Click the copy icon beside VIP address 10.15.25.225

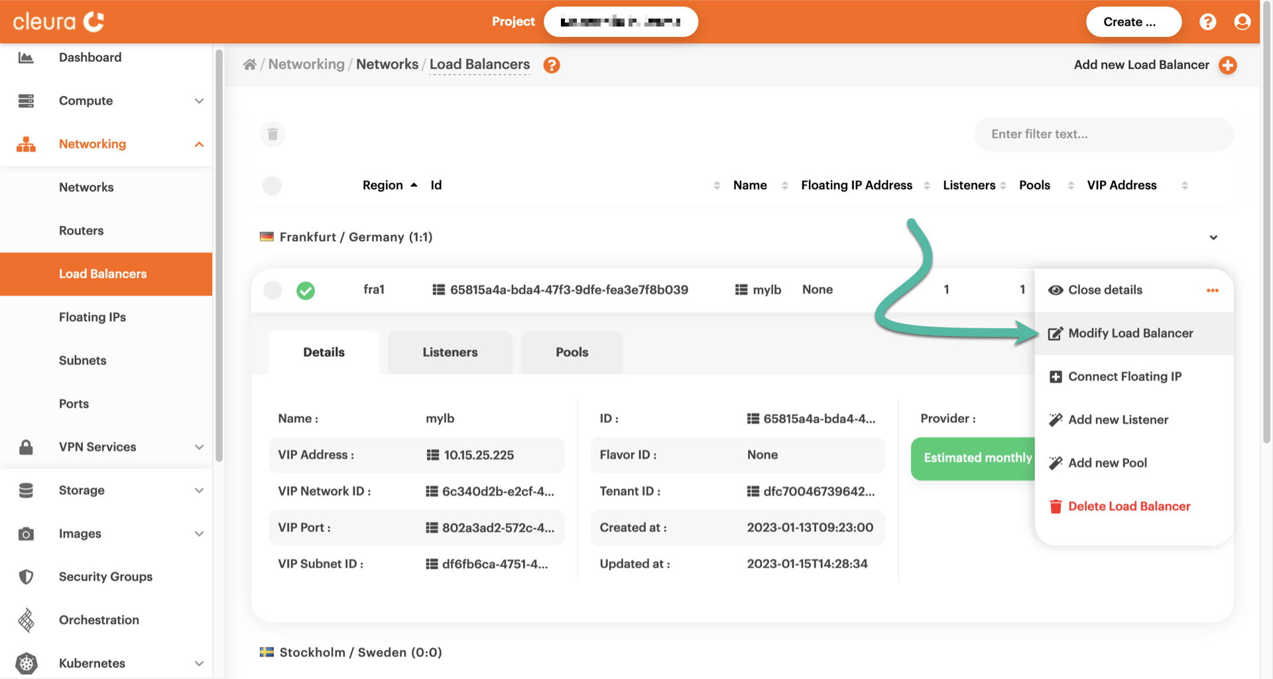tap(432, 455)
